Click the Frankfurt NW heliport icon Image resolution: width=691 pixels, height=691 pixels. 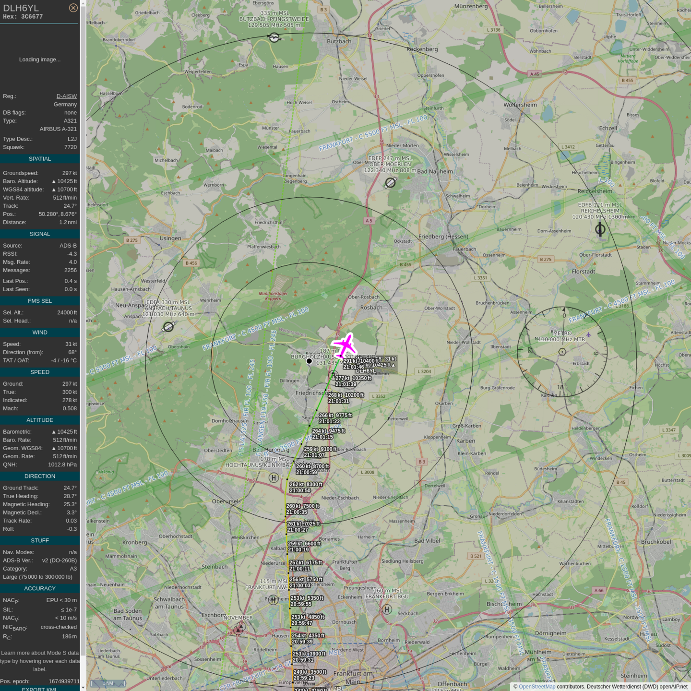pyautogui.click(x=274, y=599)
